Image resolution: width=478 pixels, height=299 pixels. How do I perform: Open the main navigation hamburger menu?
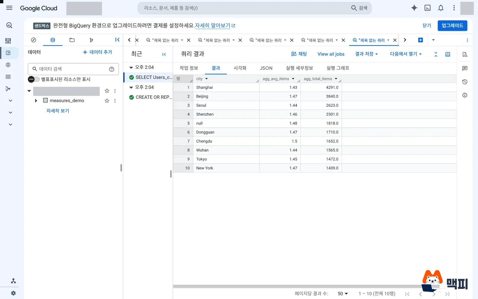tap(9, 8)
